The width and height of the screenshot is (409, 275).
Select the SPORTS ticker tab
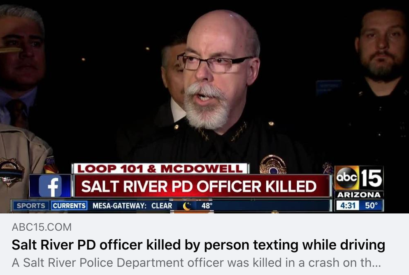pos(31,206)
